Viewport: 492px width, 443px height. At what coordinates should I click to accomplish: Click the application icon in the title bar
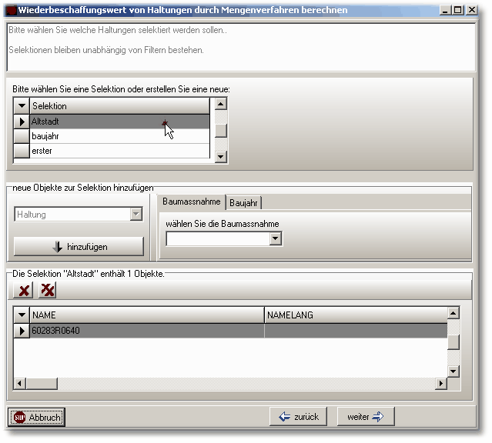(10, 10)
